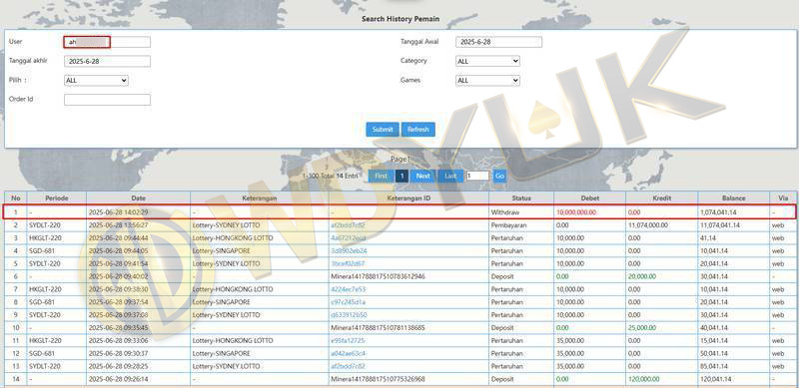Jump to the Last page
The image size is (799, 388).
450,176
